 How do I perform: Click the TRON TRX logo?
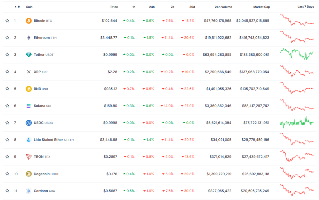(29, 156)
